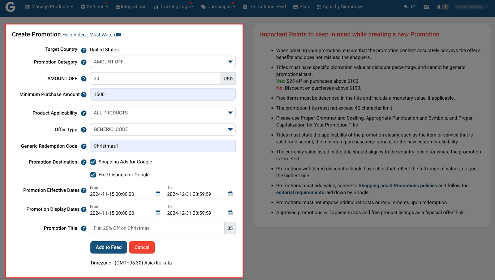Click Display Dates To date value
495x280 pixels.
(x=189, y=213)
